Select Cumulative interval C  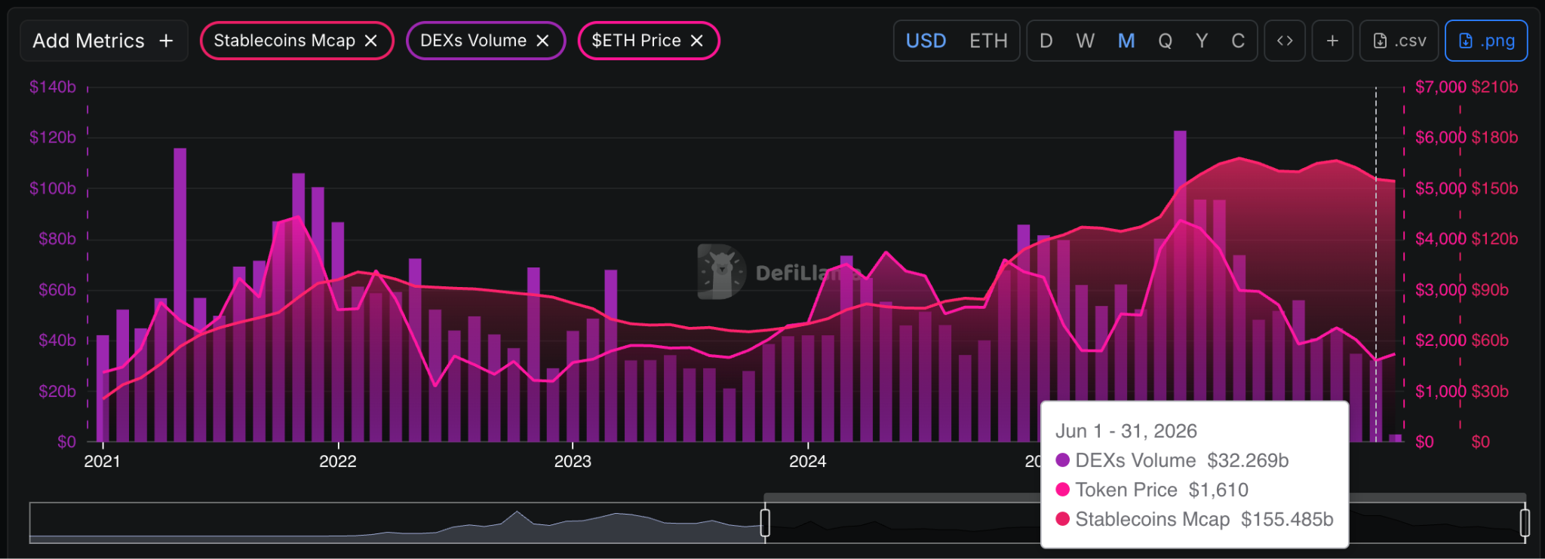[x=1238, y=41]
